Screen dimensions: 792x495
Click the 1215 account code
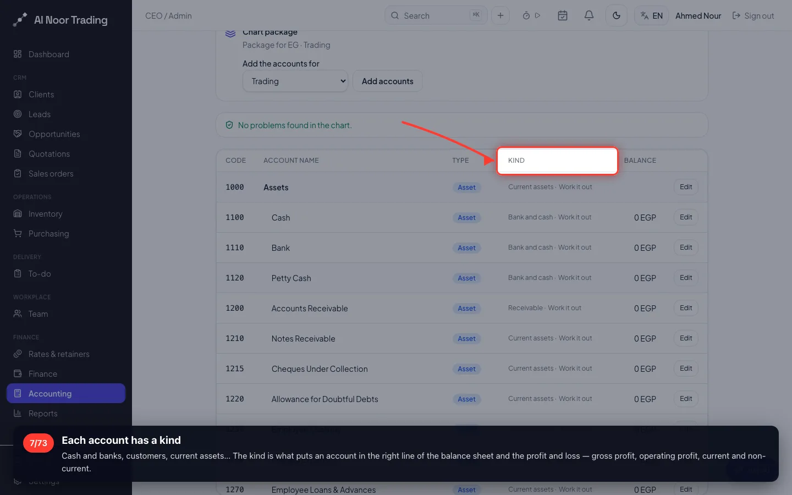click(x=234, y=369)
